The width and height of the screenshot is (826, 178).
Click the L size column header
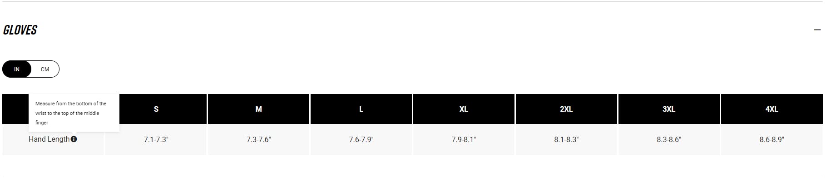[x=361, y=109]
